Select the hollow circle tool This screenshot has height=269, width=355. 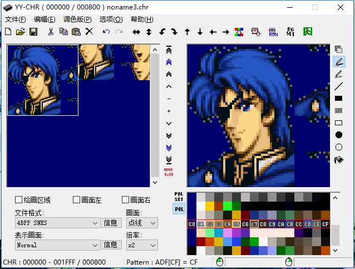[339, 147]
